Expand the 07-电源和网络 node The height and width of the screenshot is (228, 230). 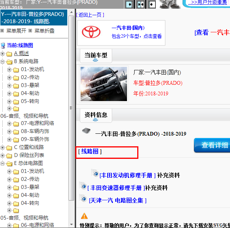(9, 124)
